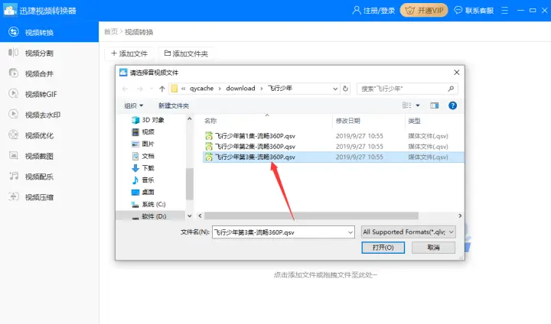
Task: Open 视频压缩 in the sidebar
Action: [49, 197]
